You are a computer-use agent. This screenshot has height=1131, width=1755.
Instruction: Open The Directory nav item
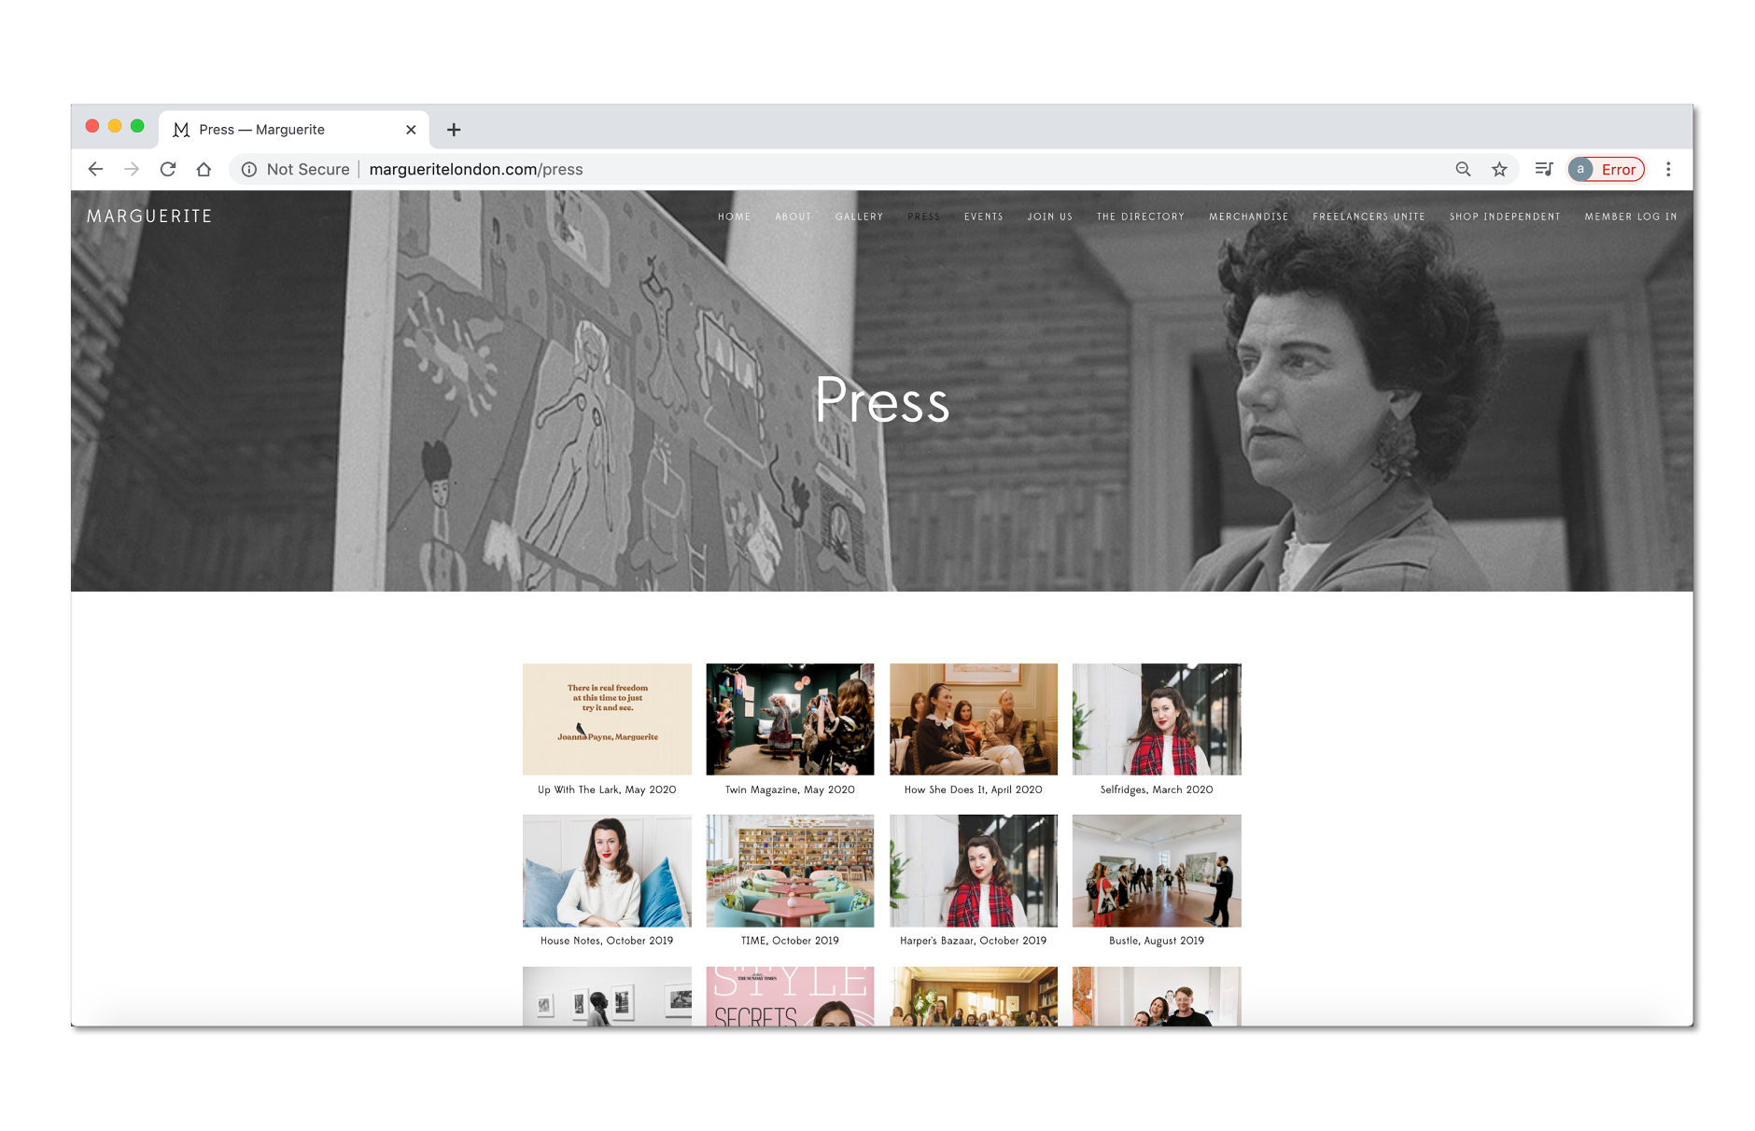[x=1140, y=216]
